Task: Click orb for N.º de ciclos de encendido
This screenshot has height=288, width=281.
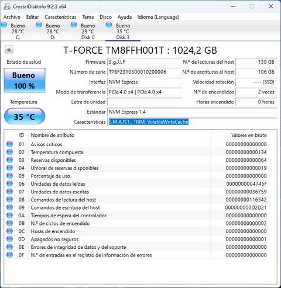Action: pos(9,223)
